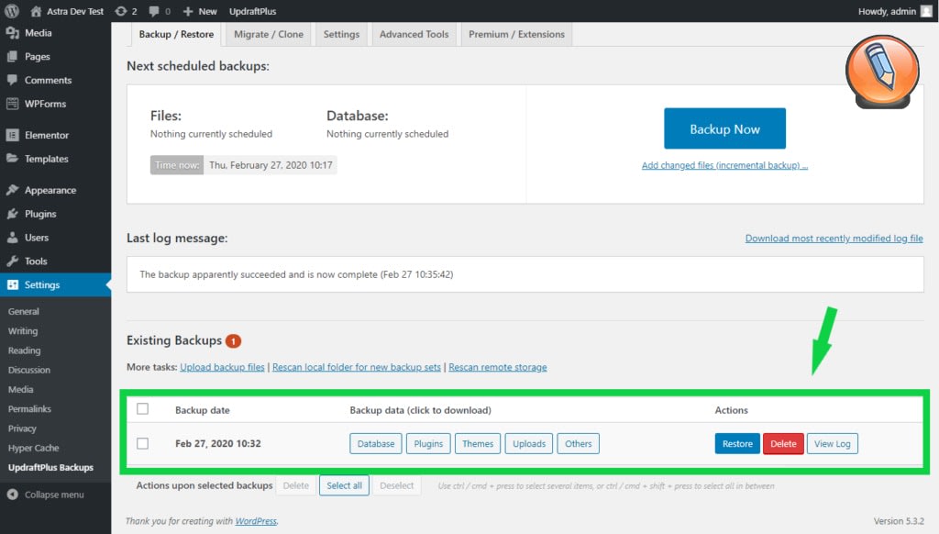Click Upload backup files link
This screenshot has width=939, height=534.
222,367
